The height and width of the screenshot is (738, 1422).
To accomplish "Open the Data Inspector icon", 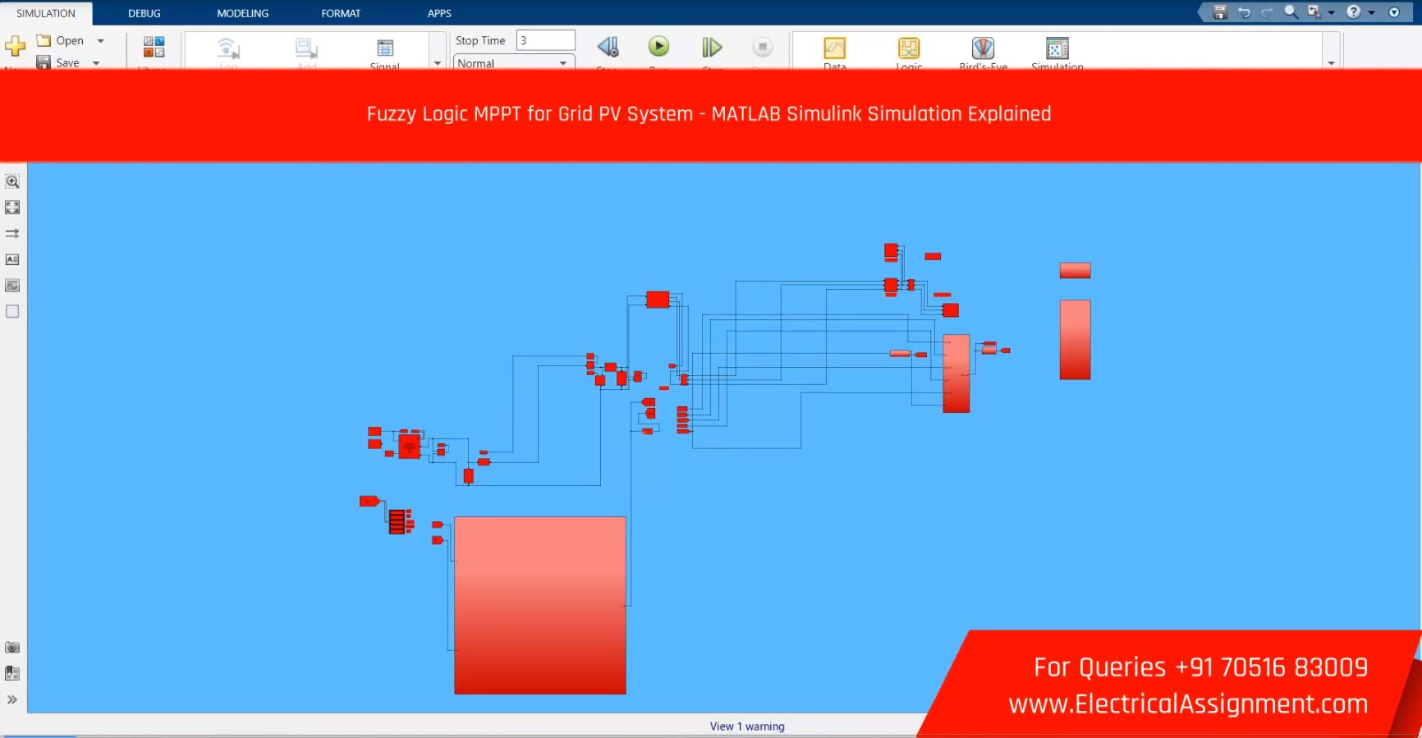I will tap(835, 48).
